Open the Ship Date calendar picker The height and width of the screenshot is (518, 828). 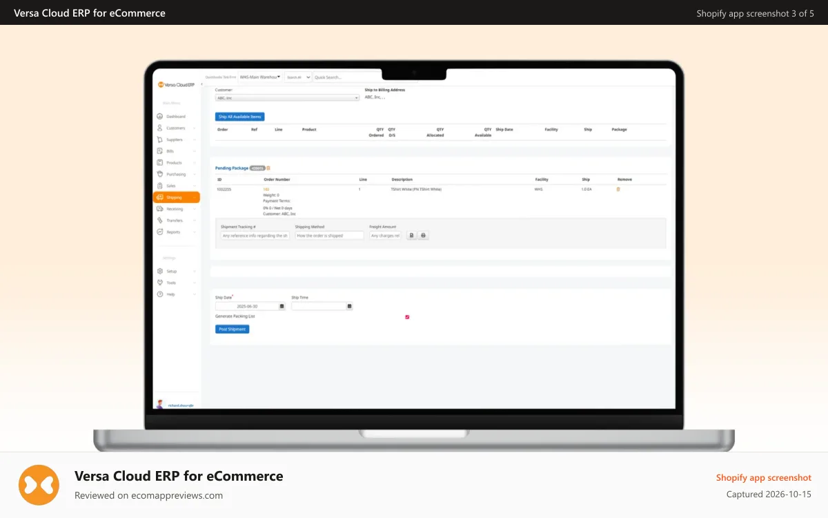(282, 306)
